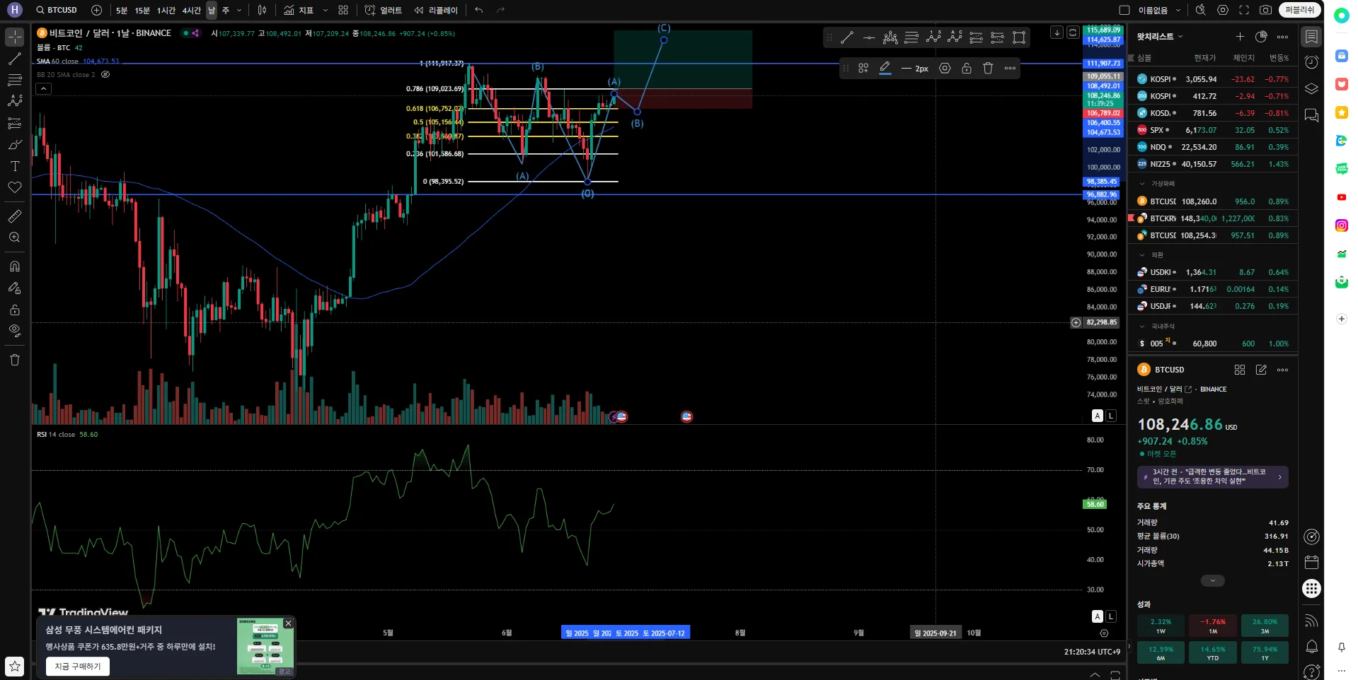Collapse the chart indicator legend

coord(44,88)
